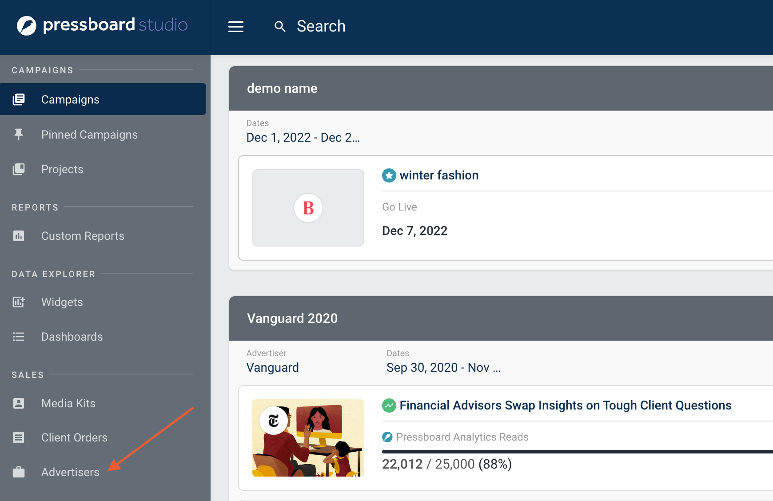
Task: Go to Projects section
Action: pyautogui.click(x=62, y=169)
